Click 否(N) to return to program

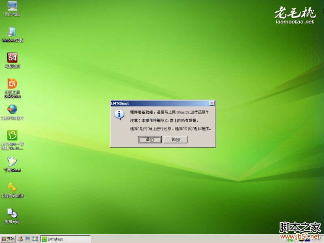[175, 139]
